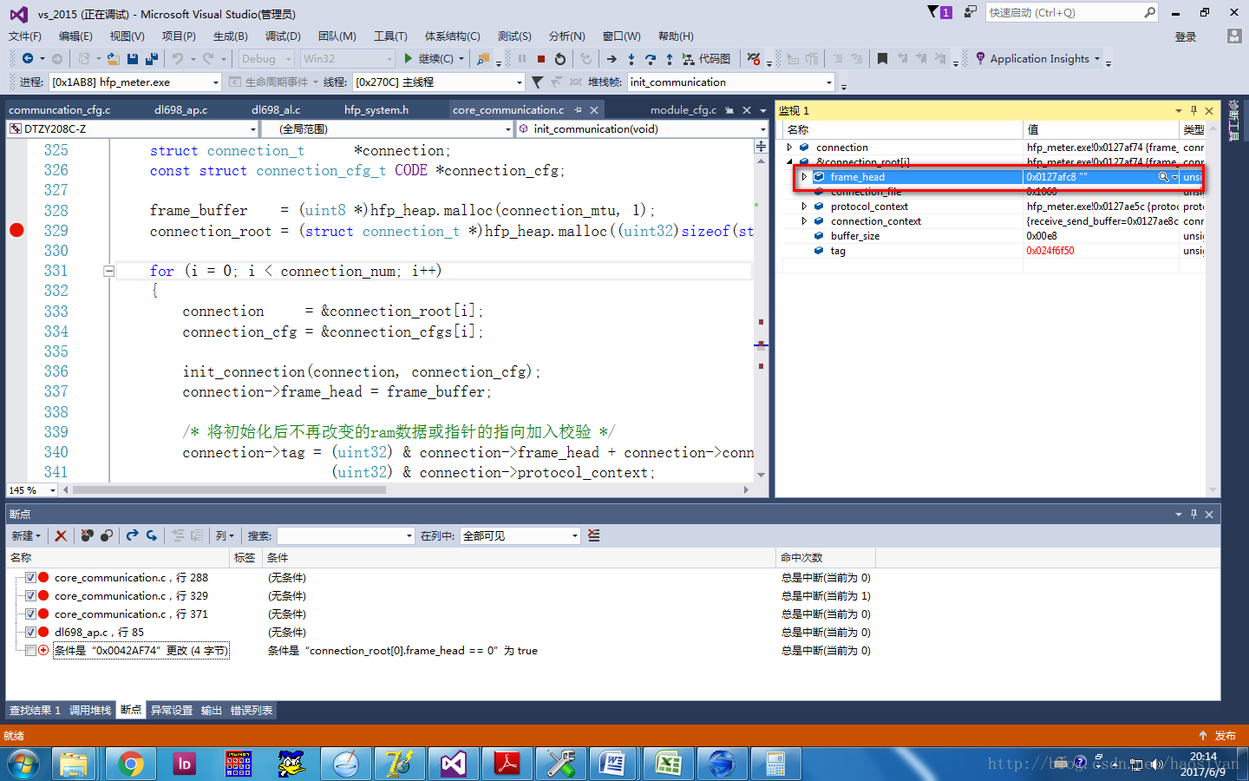This screenshot has height=781, width=1249.
Task: Click the user account icon beside 登录
Action: point(1234,36)
